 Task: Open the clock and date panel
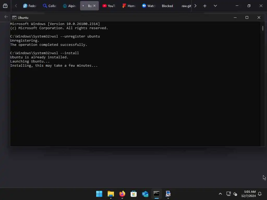pos(248,194)
